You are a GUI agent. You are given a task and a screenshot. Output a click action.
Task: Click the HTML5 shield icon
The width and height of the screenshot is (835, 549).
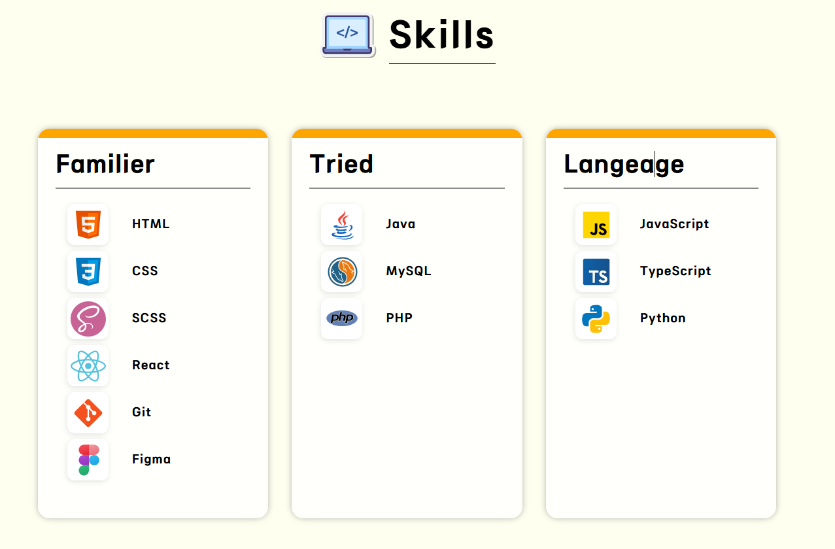tap(88, 224)
